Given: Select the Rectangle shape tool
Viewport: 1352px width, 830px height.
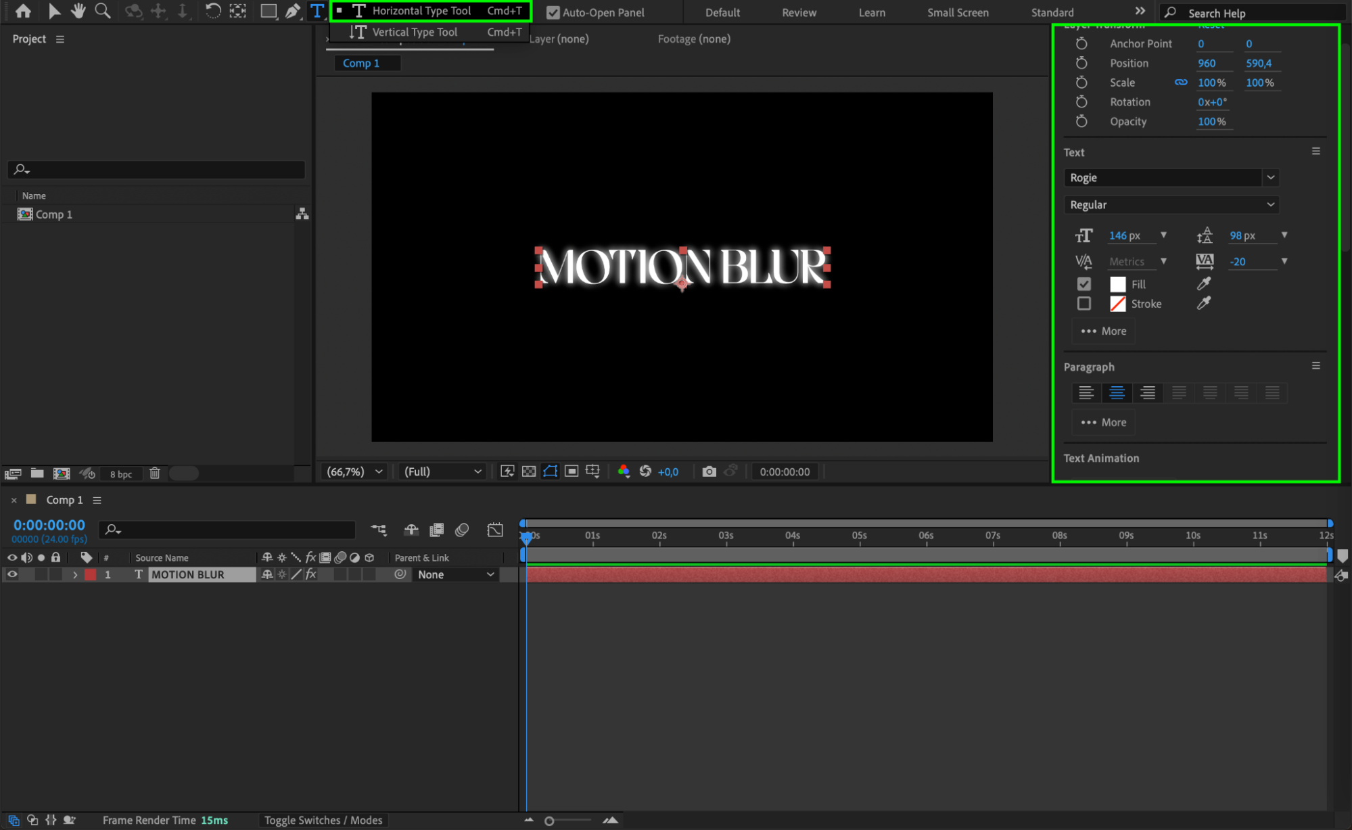Looking at the screenshot, I should tap(269, 11).
